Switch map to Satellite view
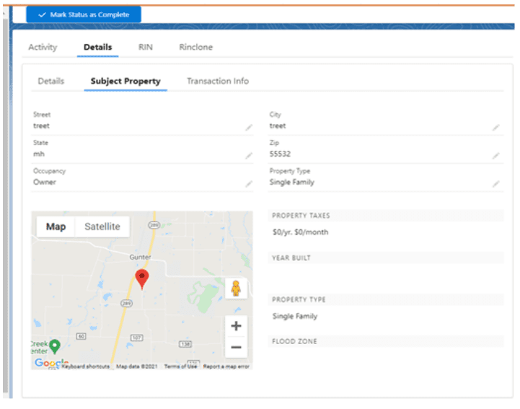This screenshot has height=409, width=520. pyautogui.click(x=102, y=227)
